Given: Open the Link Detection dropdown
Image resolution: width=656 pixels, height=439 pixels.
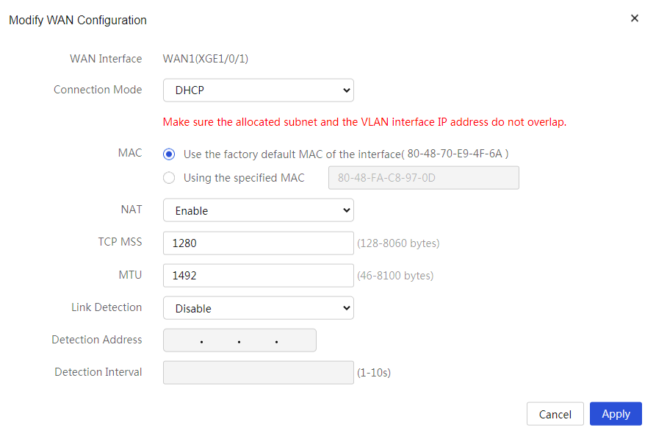Looking at the screenshot, I should pyautogui.click(x=258, y=308).
